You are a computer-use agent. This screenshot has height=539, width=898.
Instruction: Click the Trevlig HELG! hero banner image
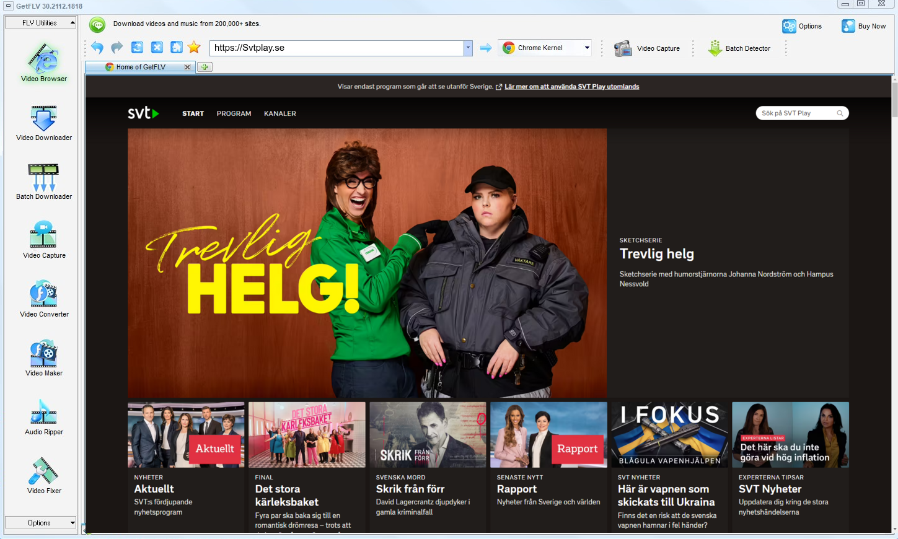(x=367, y=263)
